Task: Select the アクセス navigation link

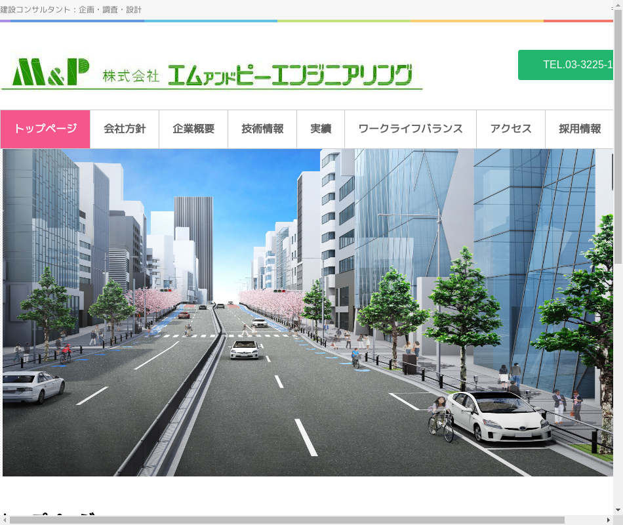Action: pyautogui.click(x=511, y=129)
